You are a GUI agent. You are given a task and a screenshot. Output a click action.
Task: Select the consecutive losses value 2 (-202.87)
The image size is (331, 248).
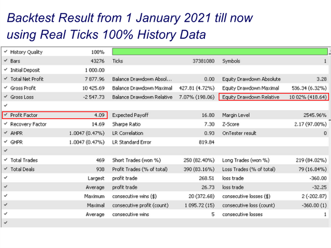click(x=314, y=196)
